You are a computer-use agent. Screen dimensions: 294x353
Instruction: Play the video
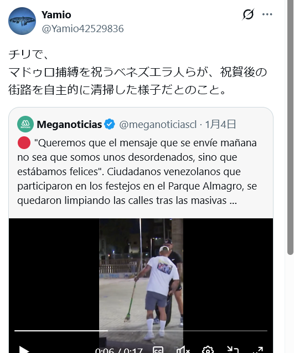[24, 350]
